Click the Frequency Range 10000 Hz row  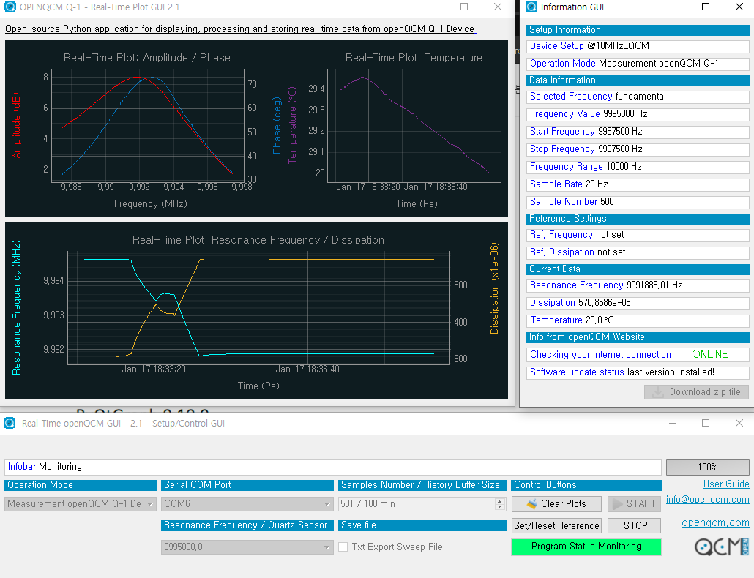point(638,167)
